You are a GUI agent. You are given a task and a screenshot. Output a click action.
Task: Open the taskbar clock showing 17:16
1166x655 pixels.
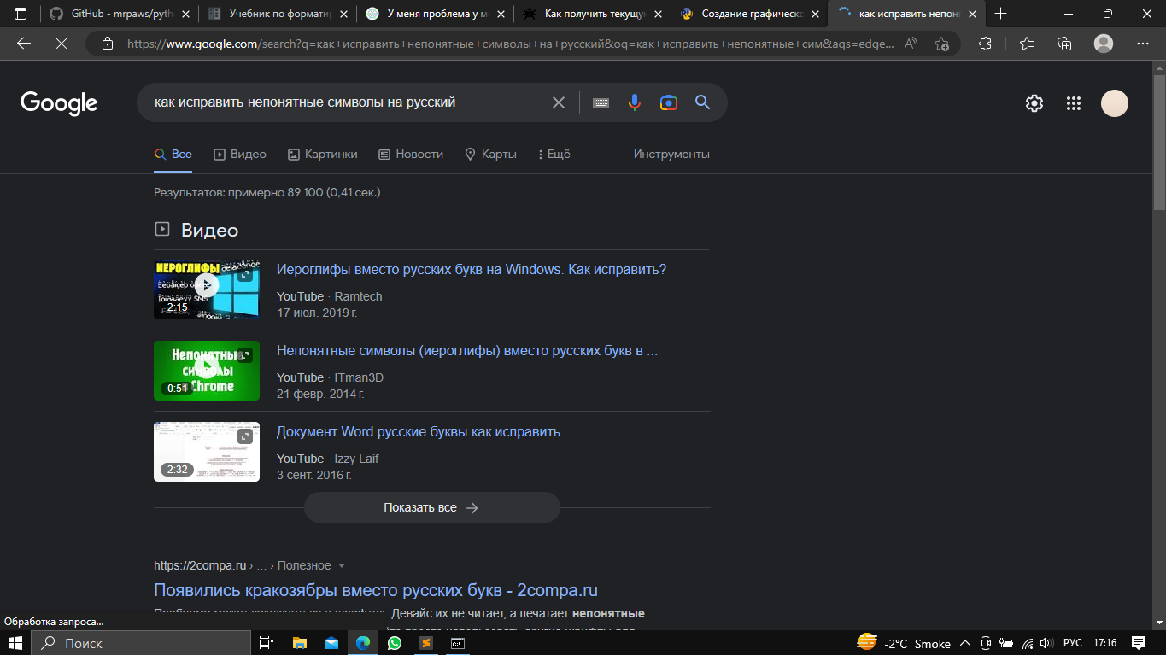pos(1104,643)
